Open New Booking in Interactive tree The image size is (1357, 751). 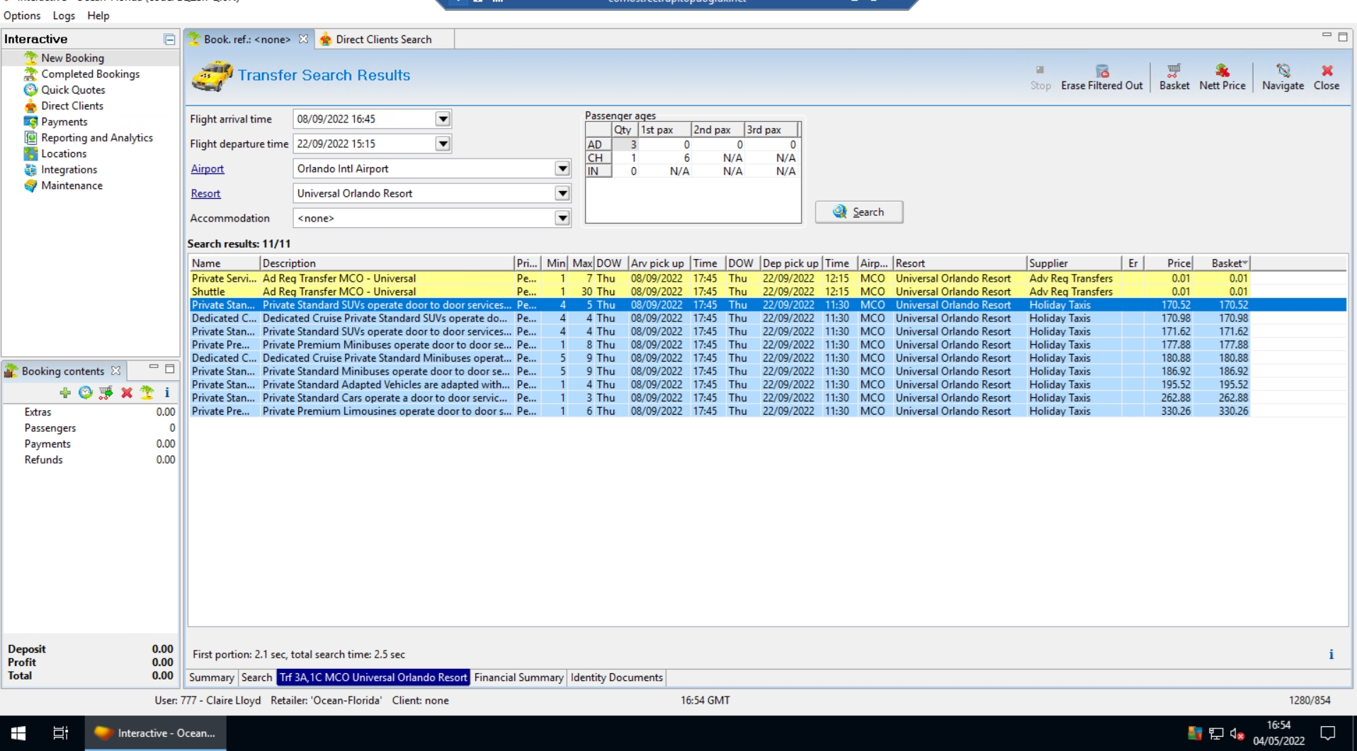[72, 58]
